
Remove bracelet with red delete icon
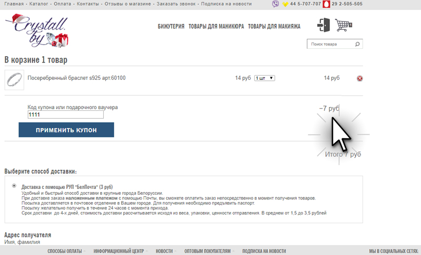[360, 79]
